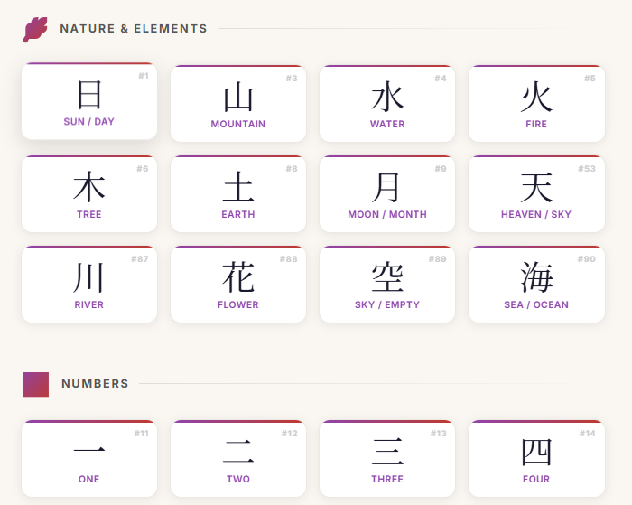Click the Numbers section heading
Screen dimensions: 632x505
95,384
